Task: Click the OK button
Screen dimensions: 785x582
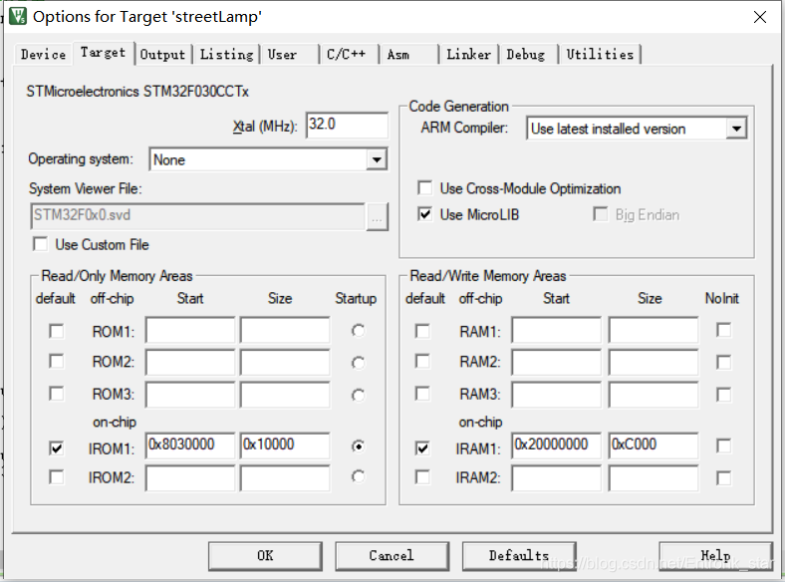Action: click(x=265, y=556)
